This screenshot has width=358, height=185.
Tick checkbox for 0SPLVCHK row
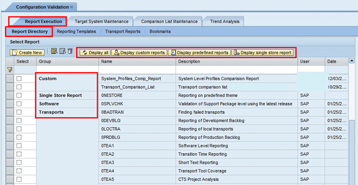click(19, 104)
